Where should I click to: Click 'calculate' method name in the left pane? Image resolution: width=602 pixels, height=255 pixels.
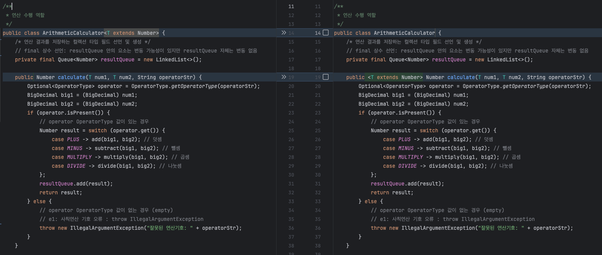click(x=72, y=77)
